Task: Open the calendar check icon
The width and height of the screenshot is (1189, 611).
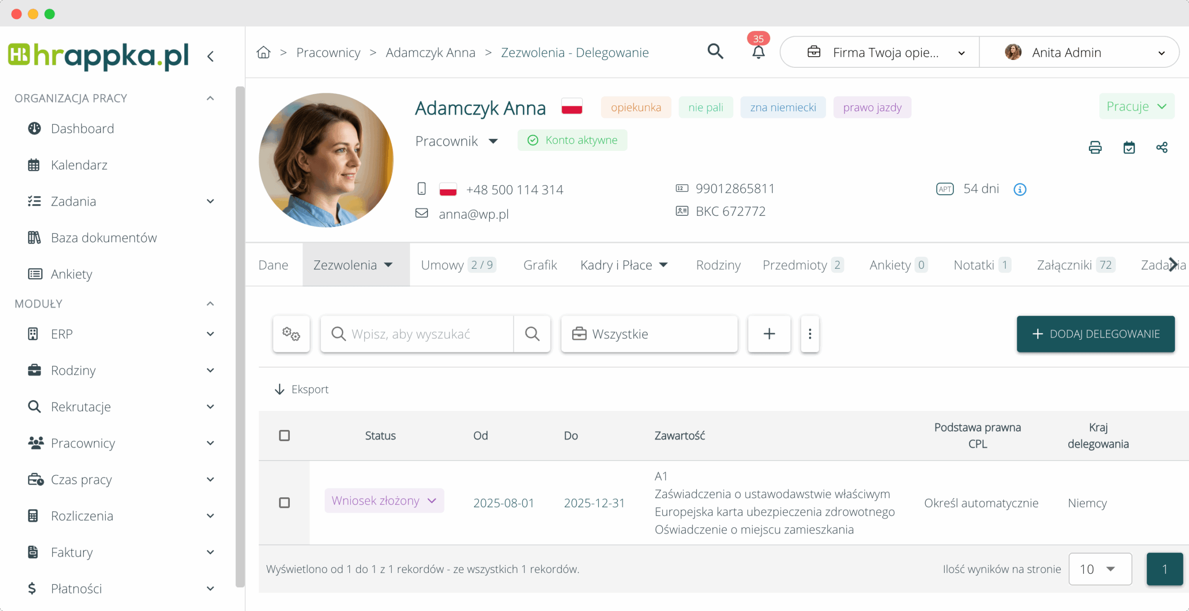Action: pyautogui.click(x=1129, y=148)
